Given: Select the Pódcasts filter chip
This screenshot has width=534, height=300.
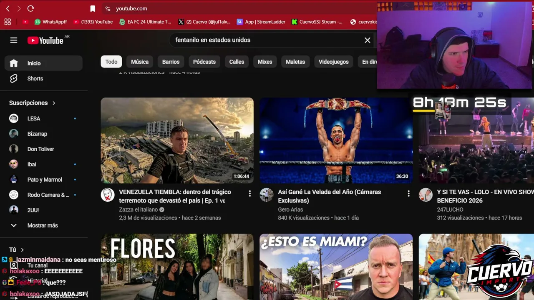Looking at the screenshot, I should pos(204,62).
